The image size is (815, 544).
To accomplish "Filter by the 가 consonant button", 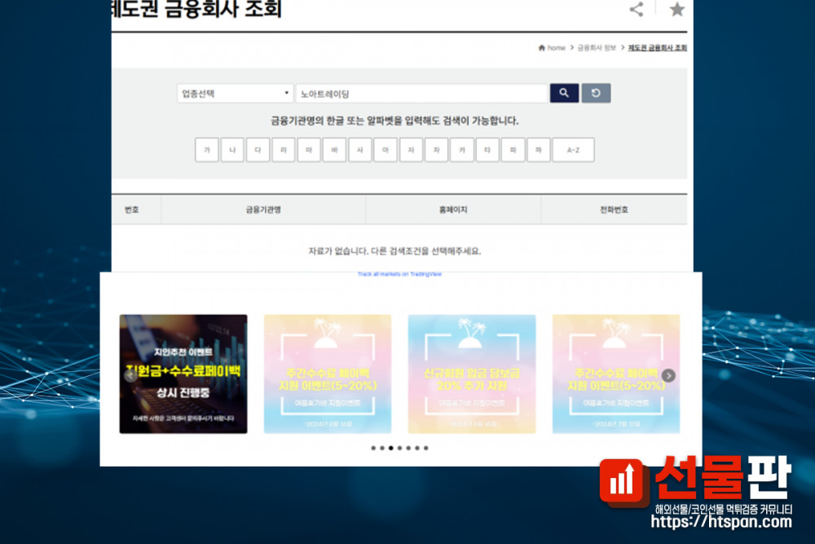I will pos(207,150).
